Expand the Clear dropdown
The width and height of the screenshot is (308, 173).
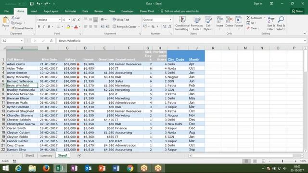pos(258,28)
